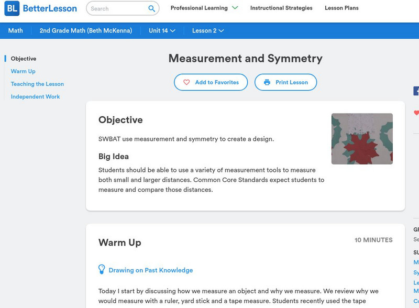
Task: Click the red heart icon in right sidebar
Action: 416,113
